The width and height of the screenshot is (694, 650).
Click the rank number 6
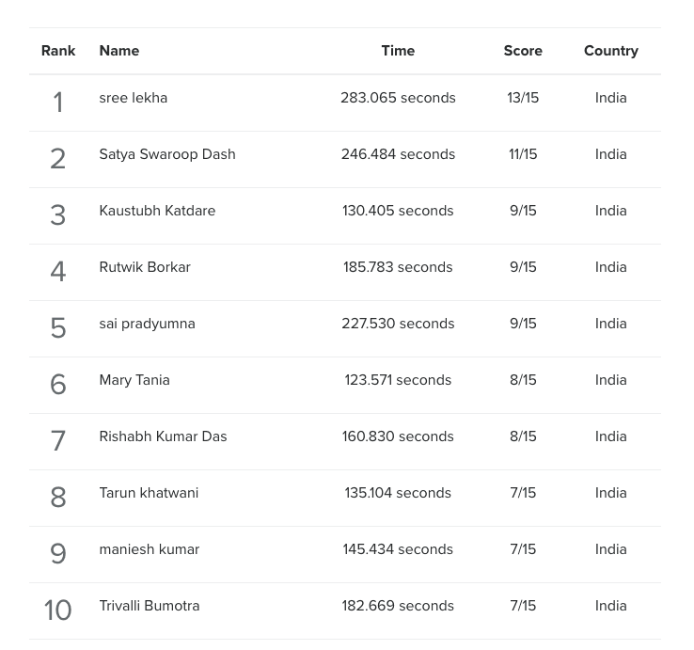click(x=58, y=385)
